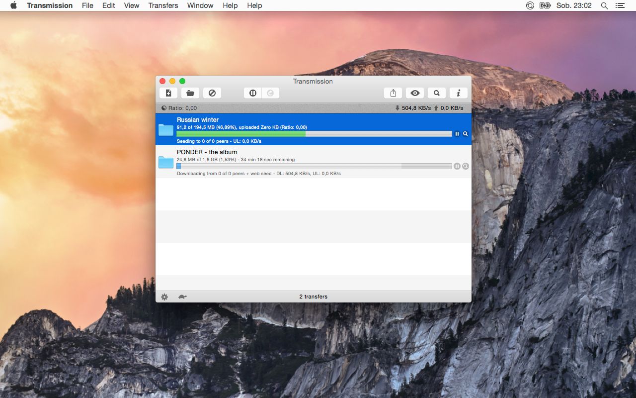This screenshot has width=636, height=398.
Task: Click '24,6 MB of 1,6 GB' progress text
Action: [236, 160]
